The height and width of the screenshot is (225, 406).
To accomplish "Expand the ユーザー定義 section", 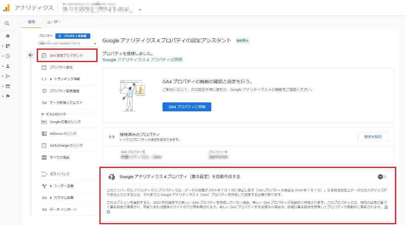I will click(51, 186).
